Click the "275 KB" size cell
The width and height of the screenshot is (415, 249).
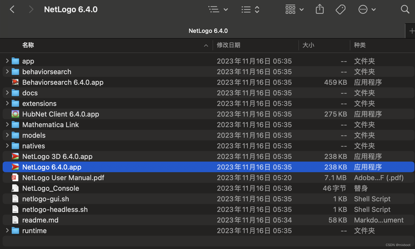(x=335, y=114)
